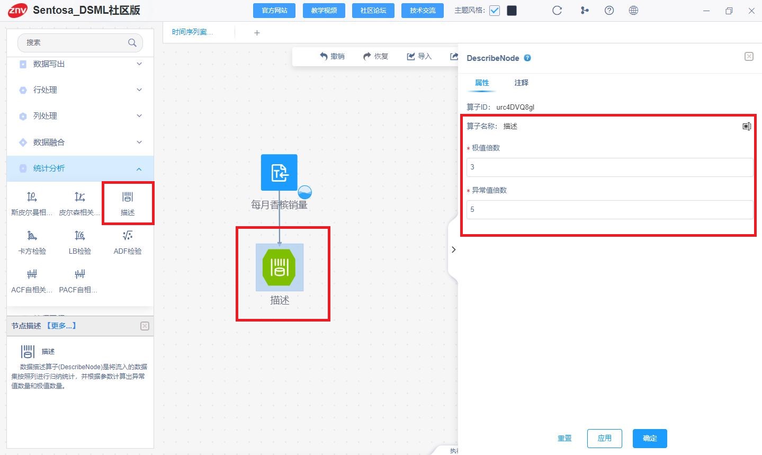
Task: Select the LB检验 operator icon
Action: 79,236
